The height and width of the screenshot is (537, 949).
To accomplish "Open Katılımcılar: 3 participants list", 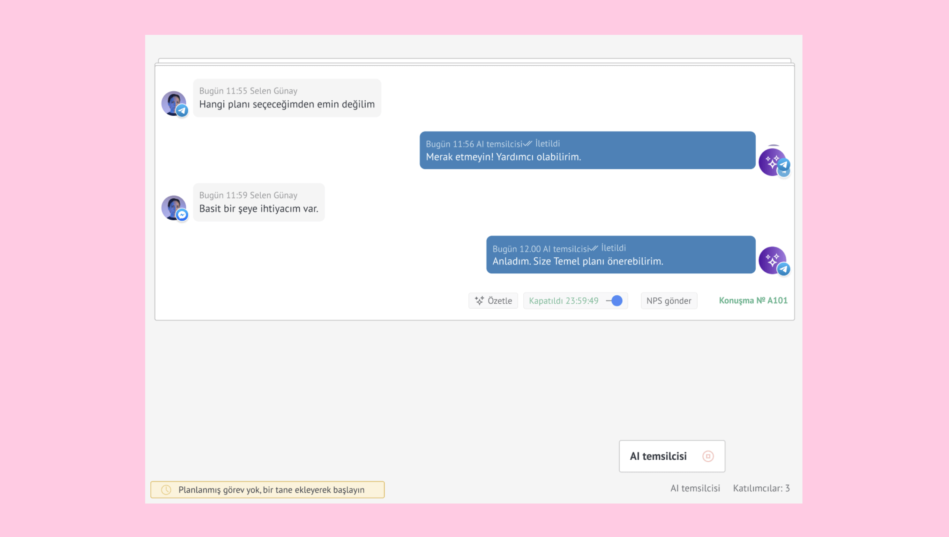I will pos(761,488).
